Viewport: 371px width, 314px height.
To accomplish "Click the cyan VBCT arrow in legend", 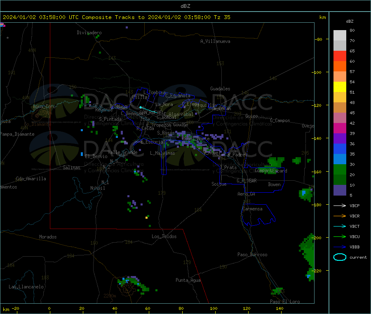I will (340, 226).
